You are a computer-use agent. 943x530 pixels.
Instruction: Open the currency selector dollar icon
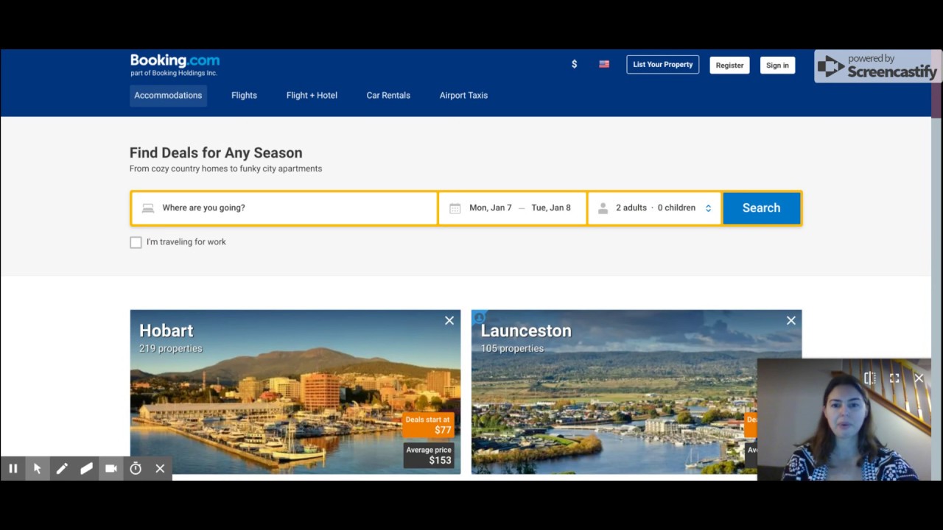[575, 65]
